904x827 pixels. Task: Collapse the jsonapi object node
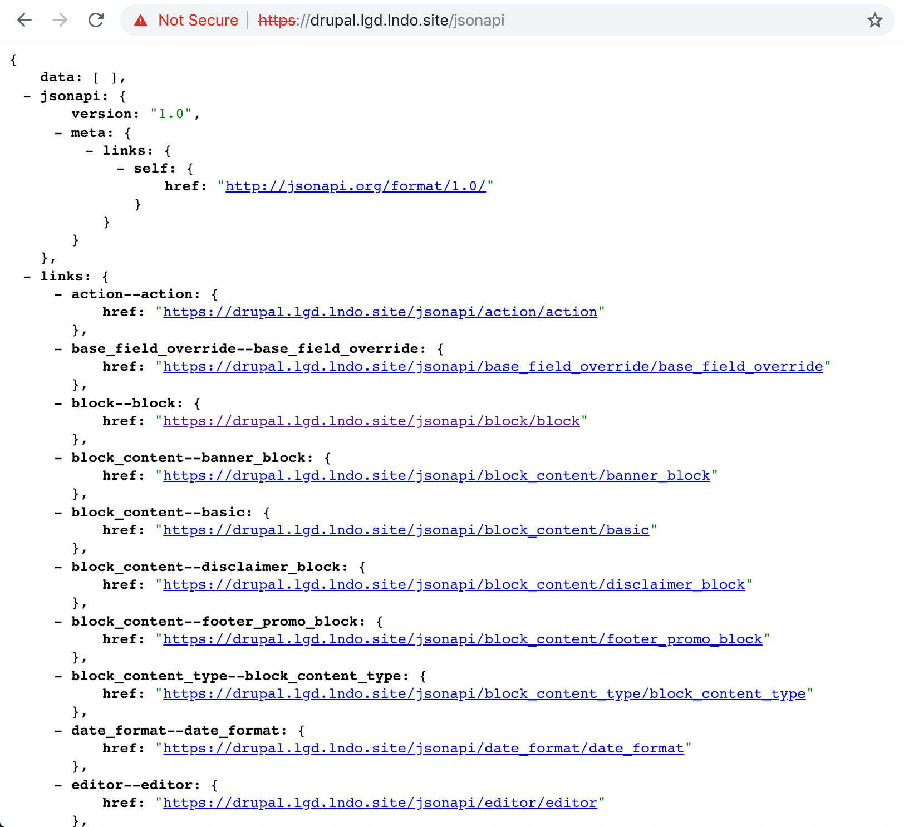click(x=26, y=96)
